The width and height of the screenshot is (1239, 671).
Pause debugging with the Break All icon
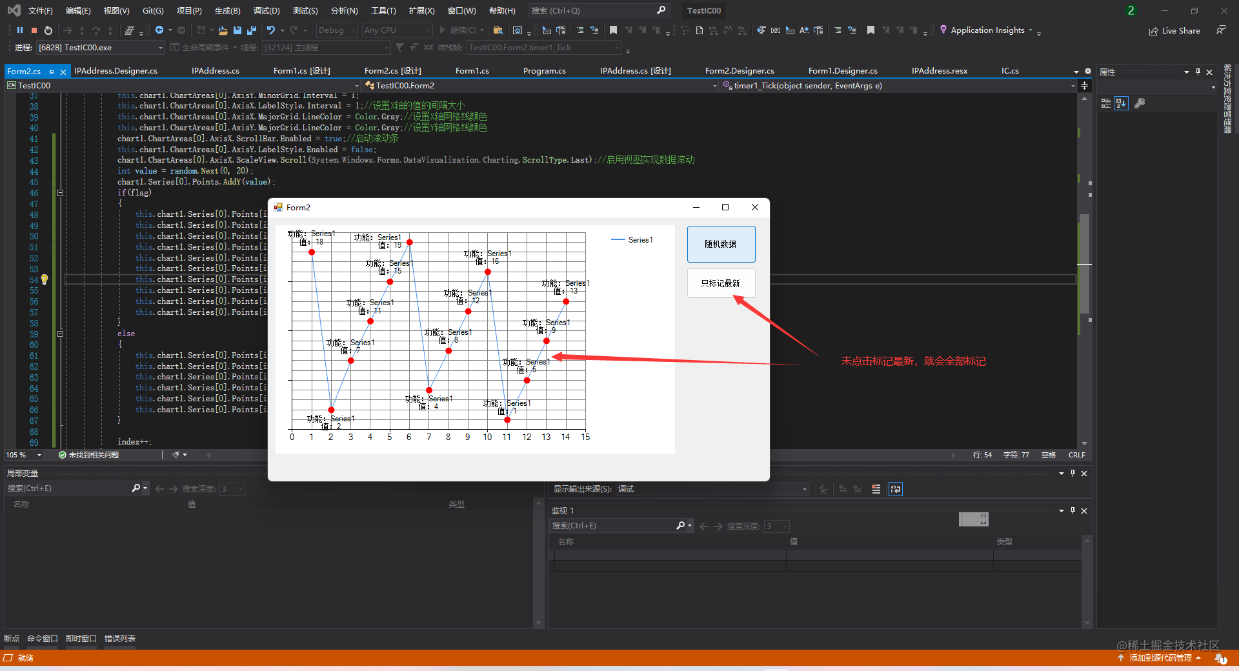pyautogui.click(x=20, y=30)
